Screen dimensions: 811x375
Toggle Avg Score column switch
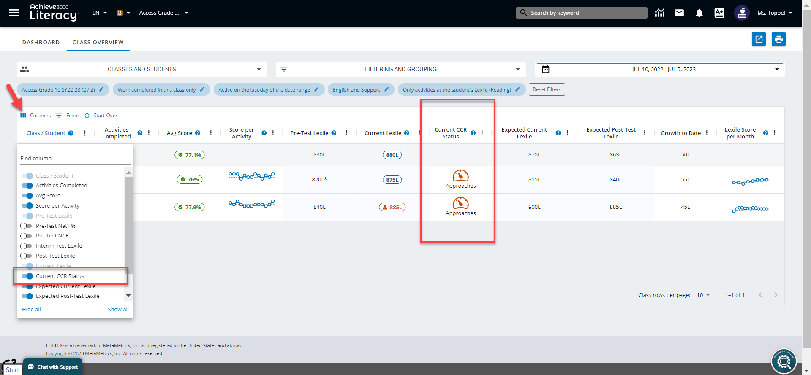point(27,196)
